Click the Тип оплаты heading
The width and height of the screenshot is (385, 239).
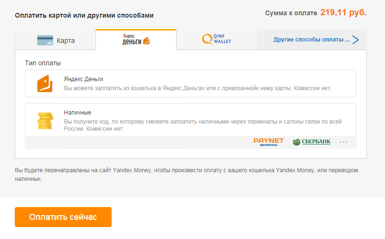[x=43, y=63]
